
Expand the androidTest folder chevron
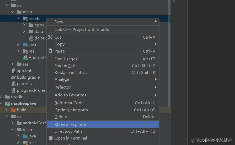tap(12, 123)
